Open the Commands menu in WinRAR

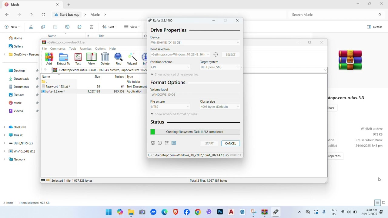(x=58, y=48)
